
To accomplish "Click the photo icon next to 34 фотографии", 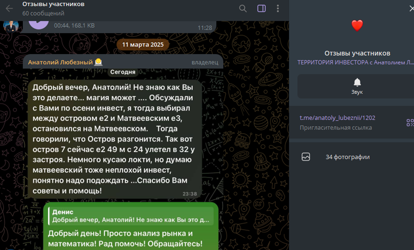I will [306, 156].
